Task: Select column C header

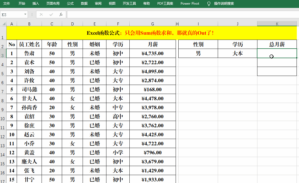Action: click(52, 24)
